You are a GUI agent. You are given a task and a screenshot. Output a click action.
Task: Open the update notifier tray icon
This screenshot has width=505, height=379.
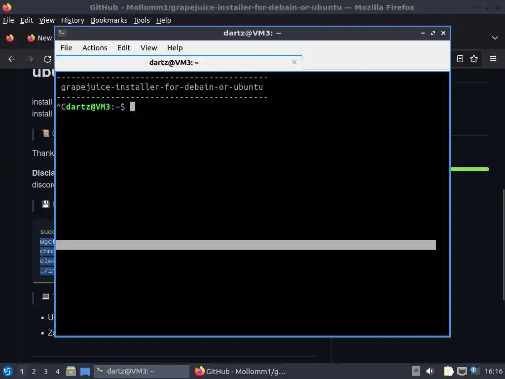click(x=474, y=371)
